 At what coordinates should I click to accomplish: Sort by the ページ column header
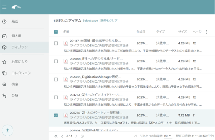(x=197, y=32)
